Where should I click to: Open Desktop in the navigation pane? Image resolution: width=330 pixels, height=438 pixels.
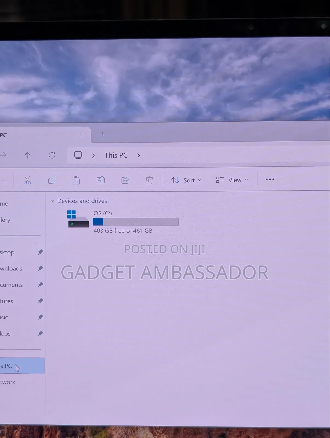(x=7, y=252)
